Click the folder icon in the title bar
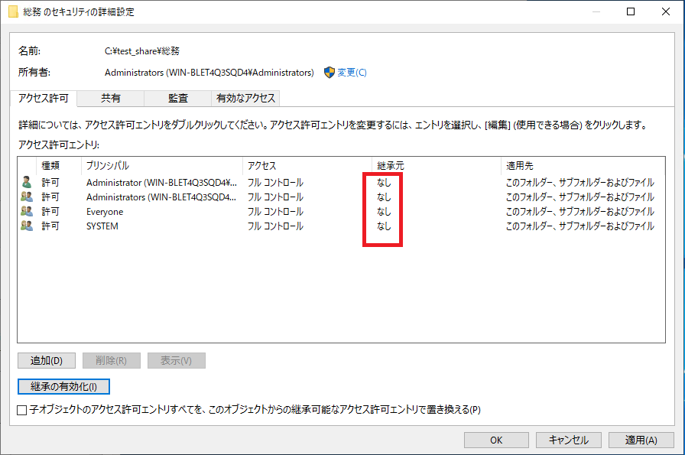This screenshot has height=455, width=685. (14, 11)
